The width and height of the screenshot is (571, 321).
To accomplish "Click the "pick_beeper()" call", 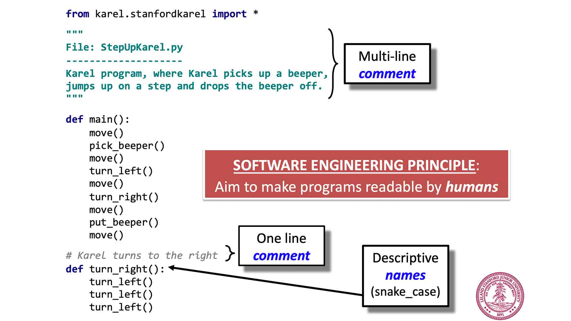I will pyautogui.click(x=127, y=146).
